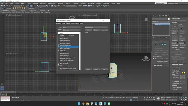188x106 pixels.
Task: Click the Undo icon in main toolbar
Action: click(2, 6)
